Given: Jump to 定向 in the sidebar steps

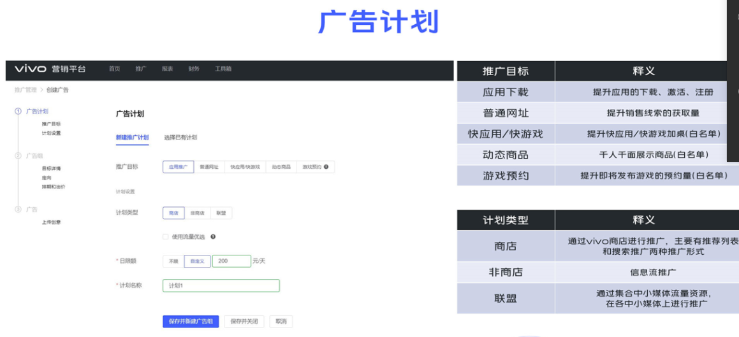Looking at the screenshot, I should (x=47, y=178).
